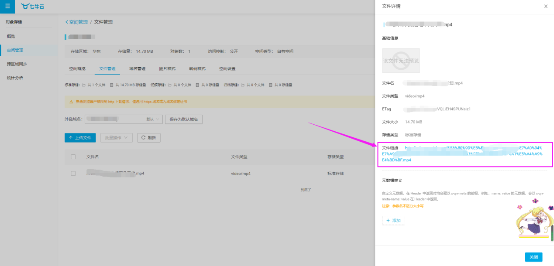The height and width of the screenshot is (266, 554).
Task: Click the 保存为默认域名 button
Action: tap(183, 119)
